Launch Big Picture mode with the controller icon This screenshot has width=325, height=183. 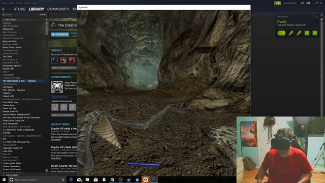coord(308,3)
